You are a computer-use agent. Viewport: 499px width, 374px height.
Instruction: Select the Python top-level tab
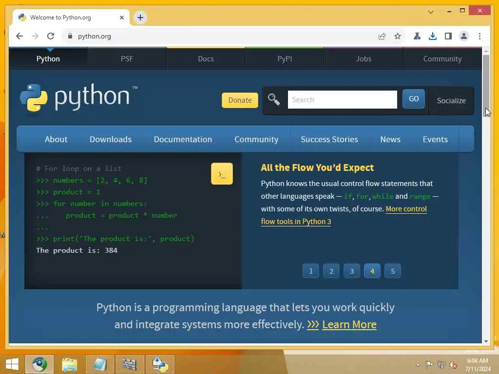tap(48, 59)
